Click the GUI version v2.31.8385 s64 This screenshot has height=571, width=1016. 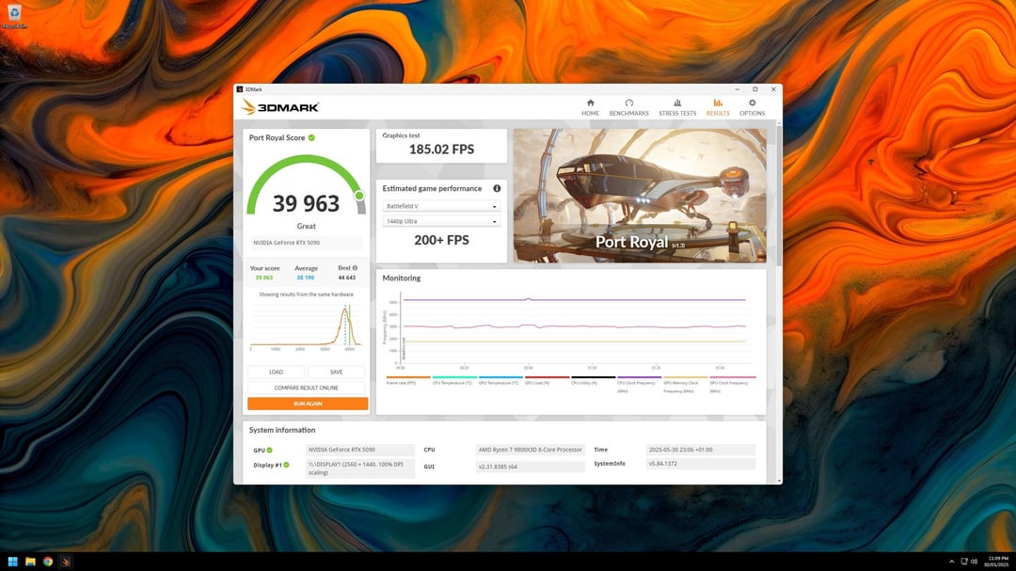click(x=530, y=467)
